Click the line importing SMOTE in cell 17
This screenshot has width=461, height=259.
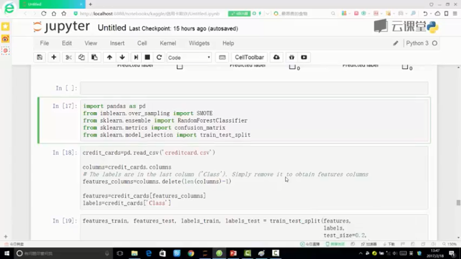click(148, 113)
